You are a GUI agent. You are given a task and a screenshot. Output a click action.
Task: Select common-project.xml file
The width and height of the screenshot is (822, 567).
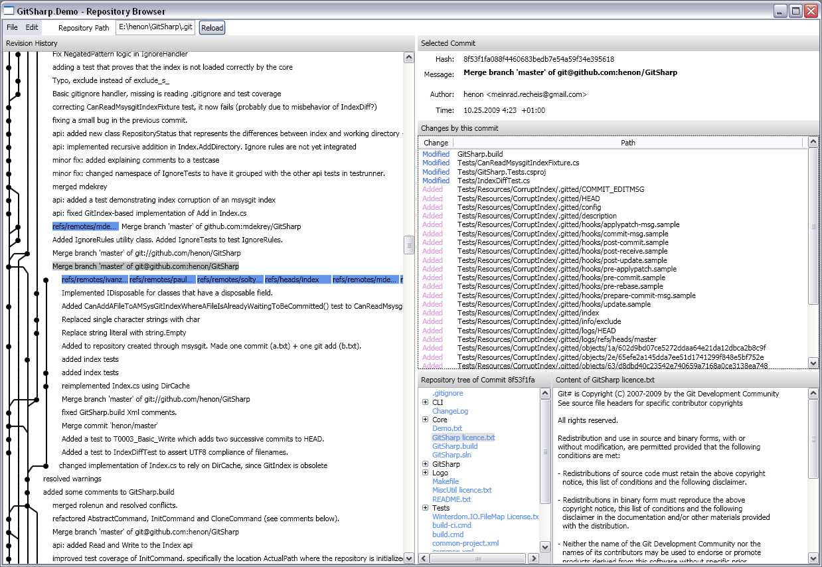(465, 543)
